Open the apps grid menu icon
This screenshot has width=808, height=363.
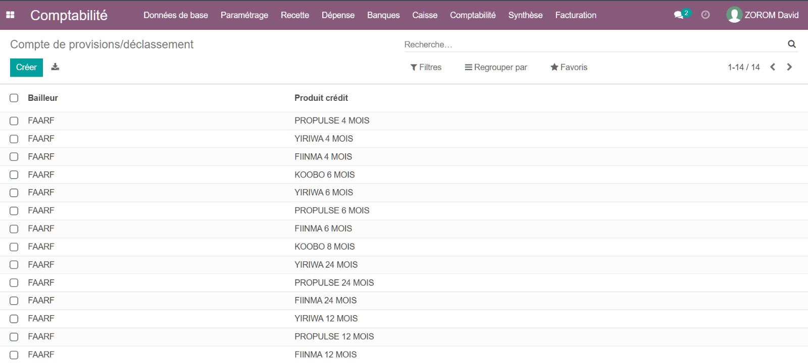10,15
